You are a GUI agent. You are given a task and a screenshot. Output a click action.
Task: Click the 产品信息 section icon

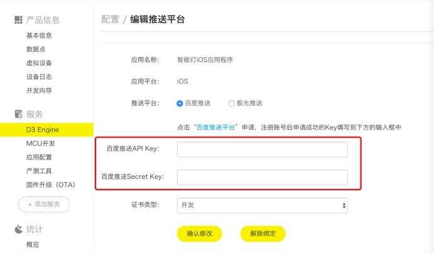point(18,20)
